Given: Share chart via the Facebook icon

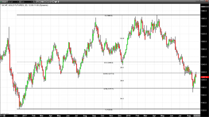Looking at the screenshot, I should (x=58, y=2).
